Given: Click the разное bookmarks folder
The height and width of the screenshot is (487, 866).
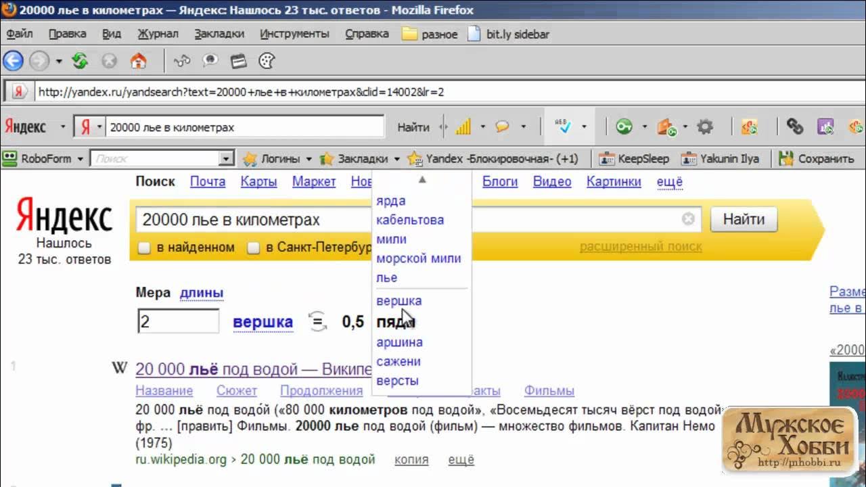Looking at the screenshot, I should click(x=430, y=34).
